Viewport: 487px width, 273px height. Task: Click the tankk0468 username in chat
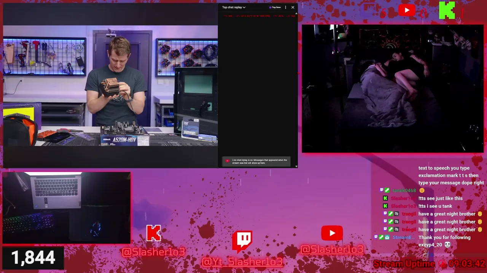tap(404, 190)
